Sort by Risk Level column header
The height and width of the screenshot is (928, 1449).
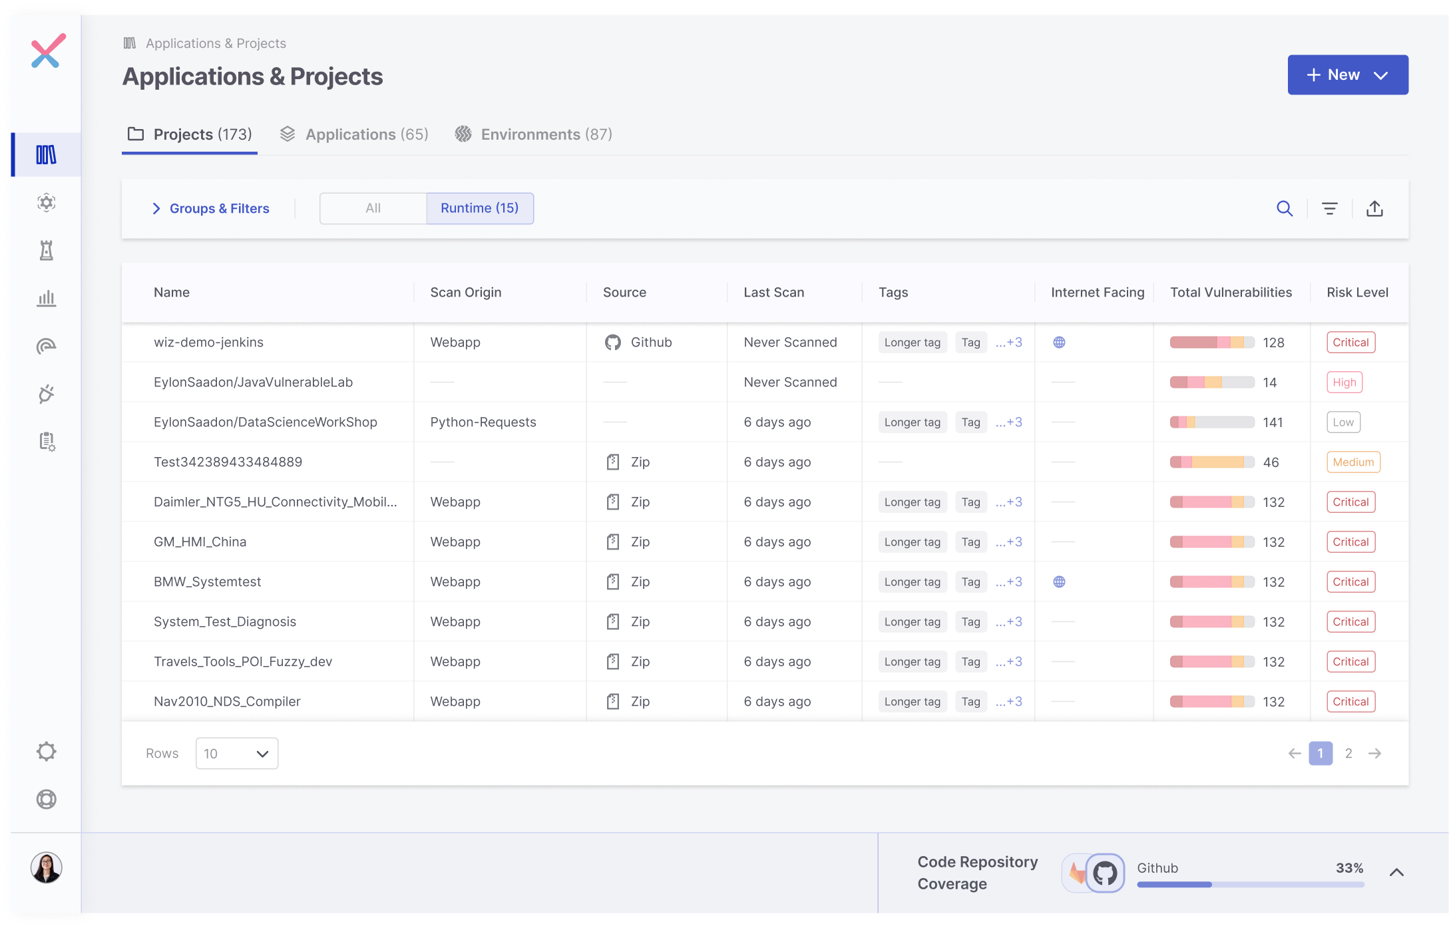[1358, 293]
